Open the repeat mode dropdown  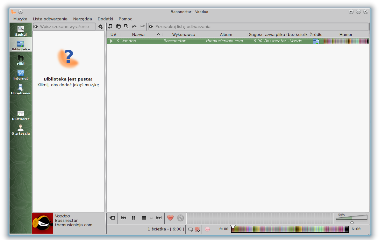(x=190, y=229)
